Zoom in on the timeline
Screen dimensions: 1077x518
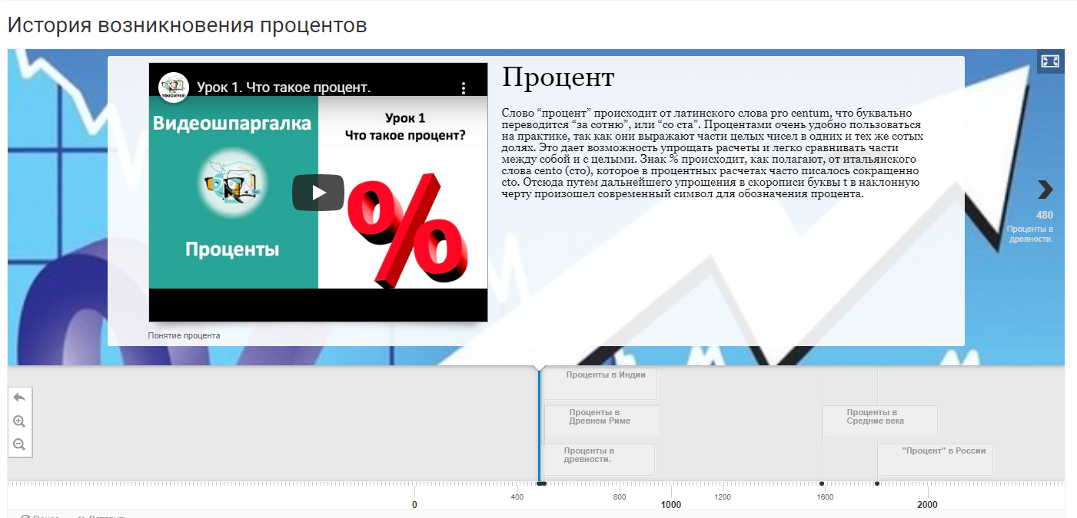click(x=20, y=421)
